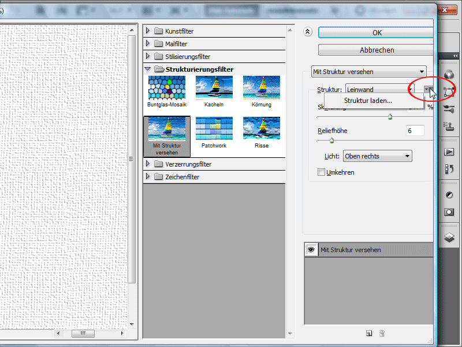Click preview horizontal scrollbar left arrow
Image resolution: width=462 pixels, height=347 pixels.
click(x=58, y=334)
